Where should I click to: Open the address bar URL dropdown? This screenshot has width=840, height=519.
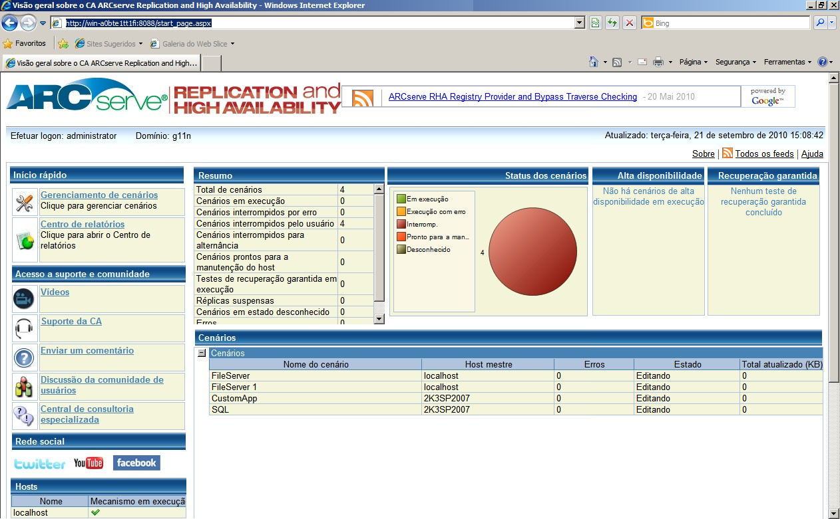[579, 23]
